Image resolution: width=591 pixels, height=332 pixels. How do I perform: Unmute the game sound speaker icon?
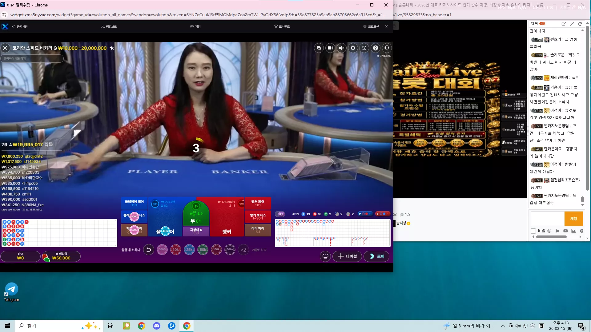click(342, 48)
